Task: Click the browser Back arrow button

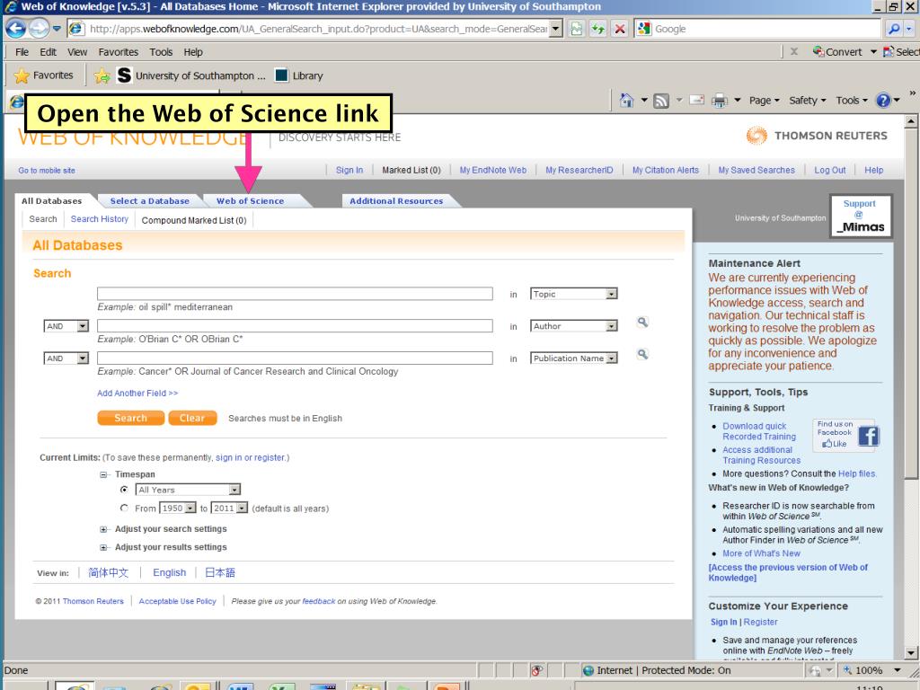Action: click(x=16, y=28)
